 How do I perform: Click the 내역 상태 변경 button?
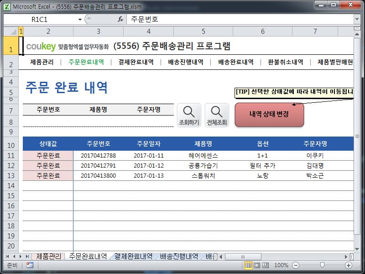(269, 115)
